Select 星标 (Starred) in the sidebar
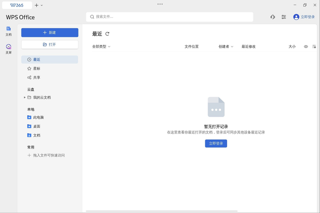 (37, 68)
